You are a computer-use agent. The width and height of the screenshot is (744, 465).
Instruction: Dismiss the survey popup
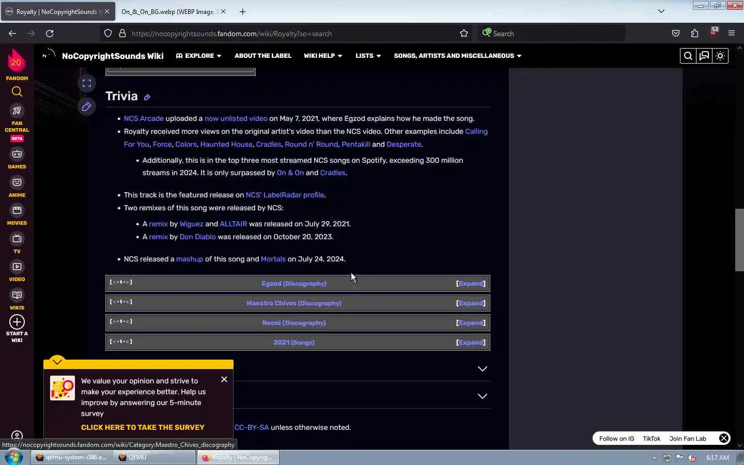pyautogui.click(x=224, y=379)
